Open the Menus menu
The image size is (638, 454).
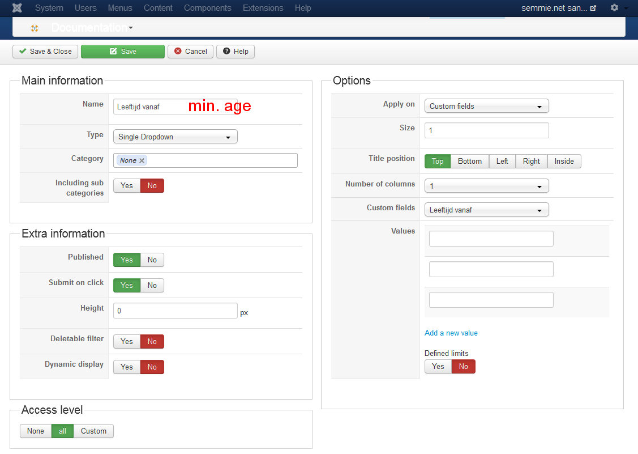[x=120, y=8]
